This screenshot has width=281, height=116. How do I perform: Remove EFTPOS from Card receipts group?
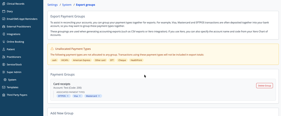(x=68, y=96)
